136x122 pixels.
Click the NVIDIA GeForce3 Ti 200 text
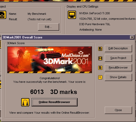pos(95,13)
